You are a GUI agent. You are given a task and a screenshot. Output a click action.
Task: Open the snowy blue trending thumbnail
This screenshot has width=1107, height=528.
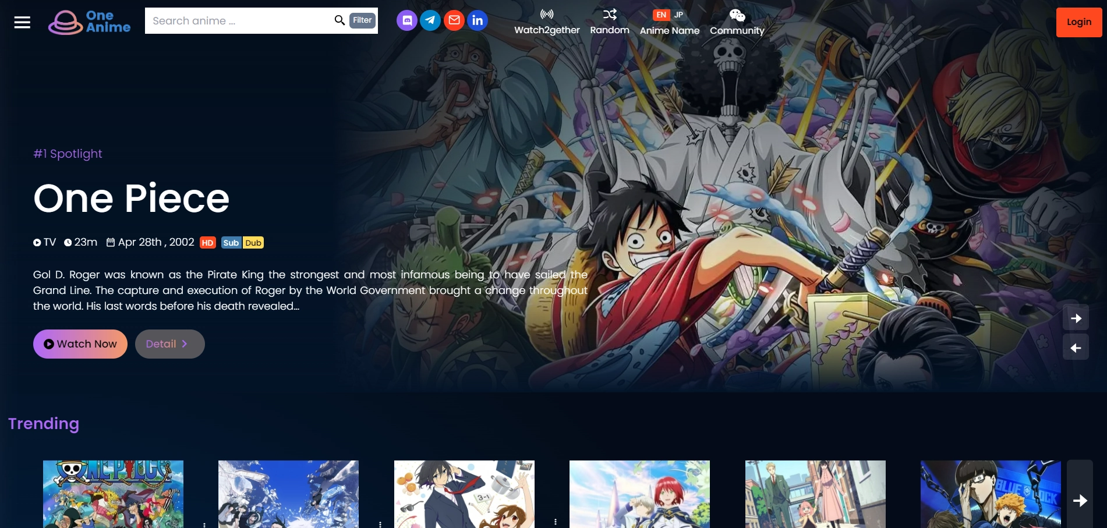click(288, 494)
